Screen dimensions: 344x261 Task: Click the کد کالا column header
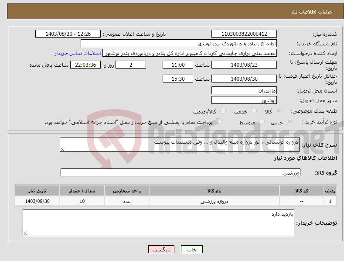pyautogui.click(x=302, y=191)
